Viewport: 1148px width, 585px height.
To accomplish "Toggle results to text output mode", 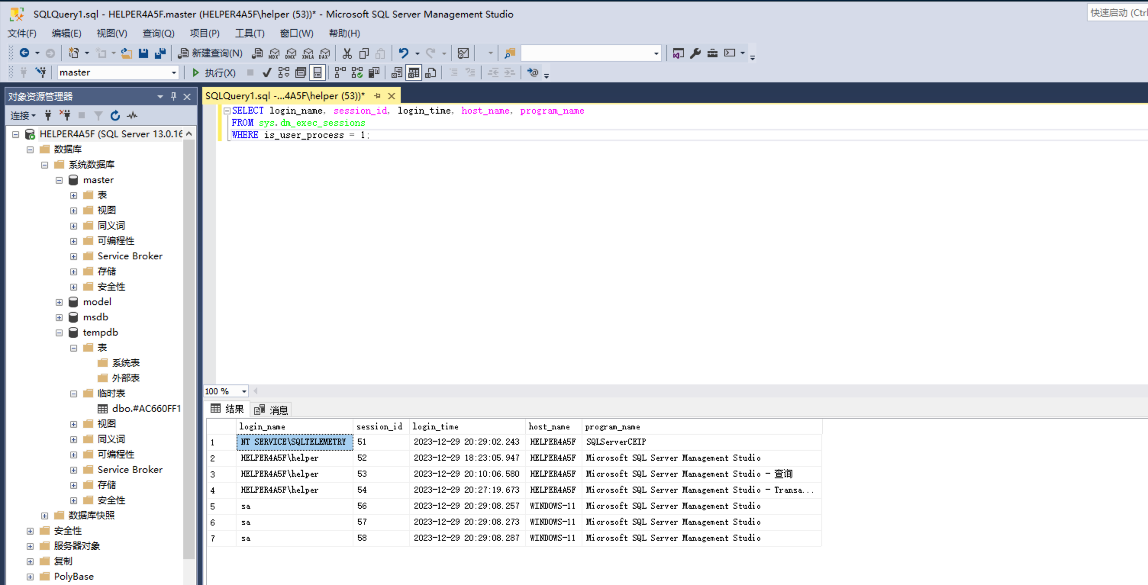I will click(397, 72).
